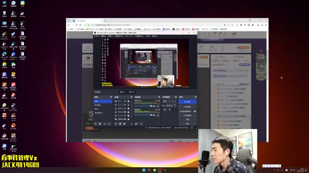Click the 属性 button above the docks
The image size is (309, 173).
[x=123, y=92]
